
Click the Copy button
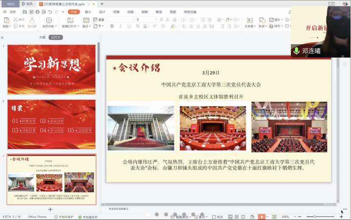click(19, 26)
